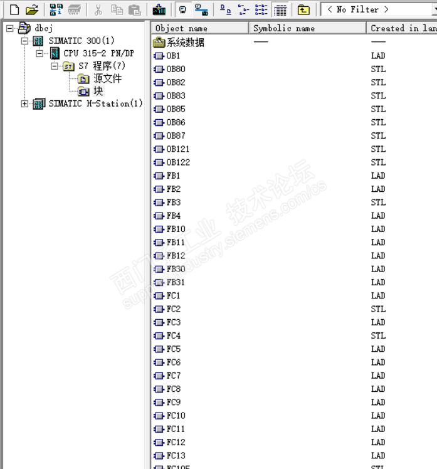The height and width of the screenshot is (469, 437).
Task: Collapse the S7 程序(7) node
Action: point(55,66)
